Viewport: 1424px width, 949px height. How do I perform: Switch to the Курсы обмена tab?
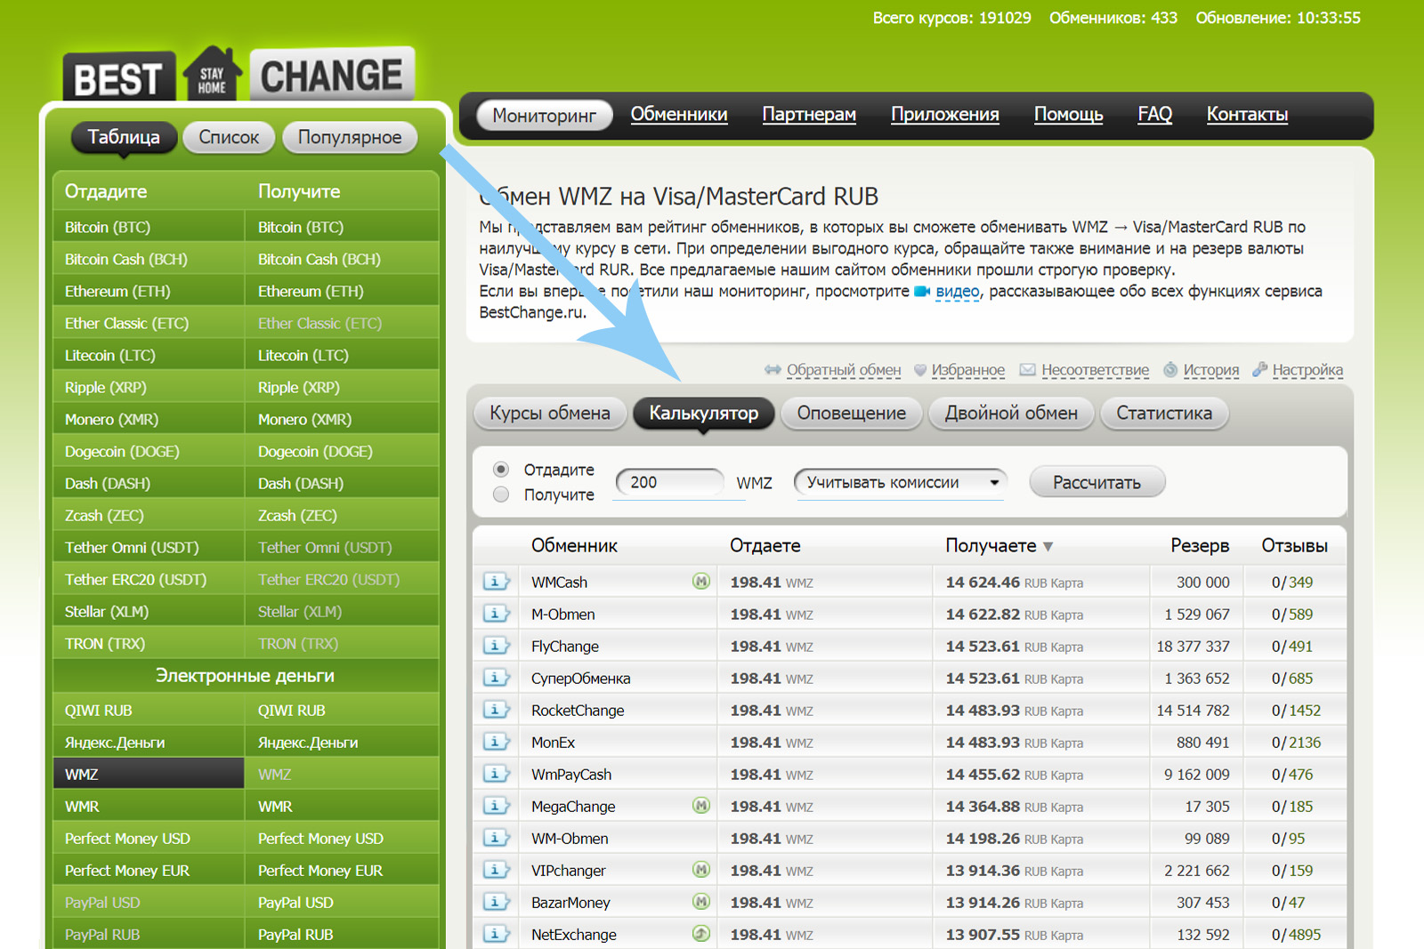click(x=549, y=413)
